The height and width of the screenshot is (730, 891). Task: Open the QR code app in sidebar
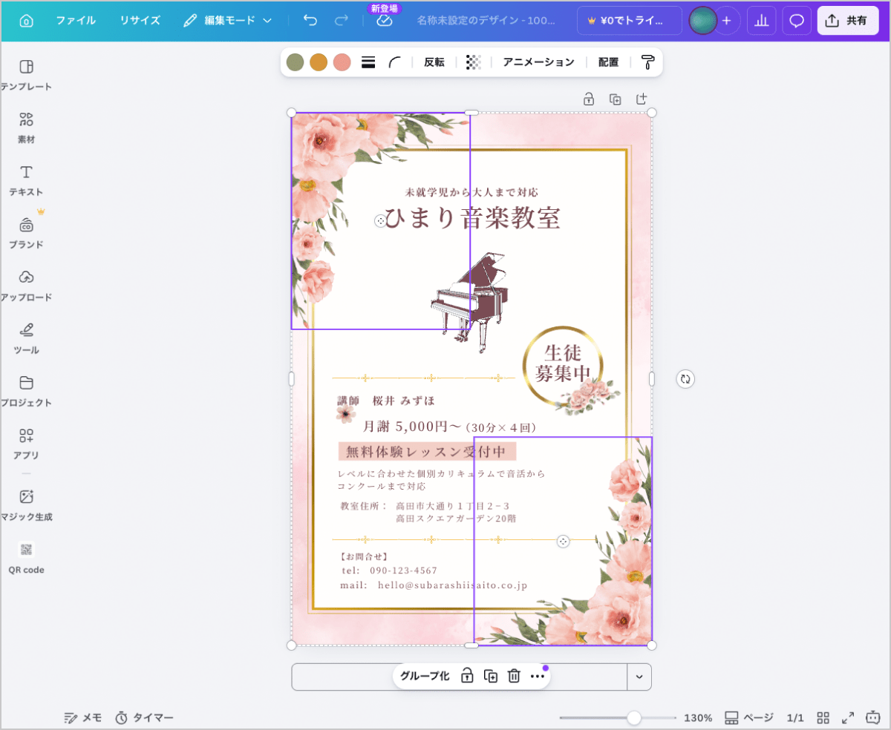coord(26,556)
